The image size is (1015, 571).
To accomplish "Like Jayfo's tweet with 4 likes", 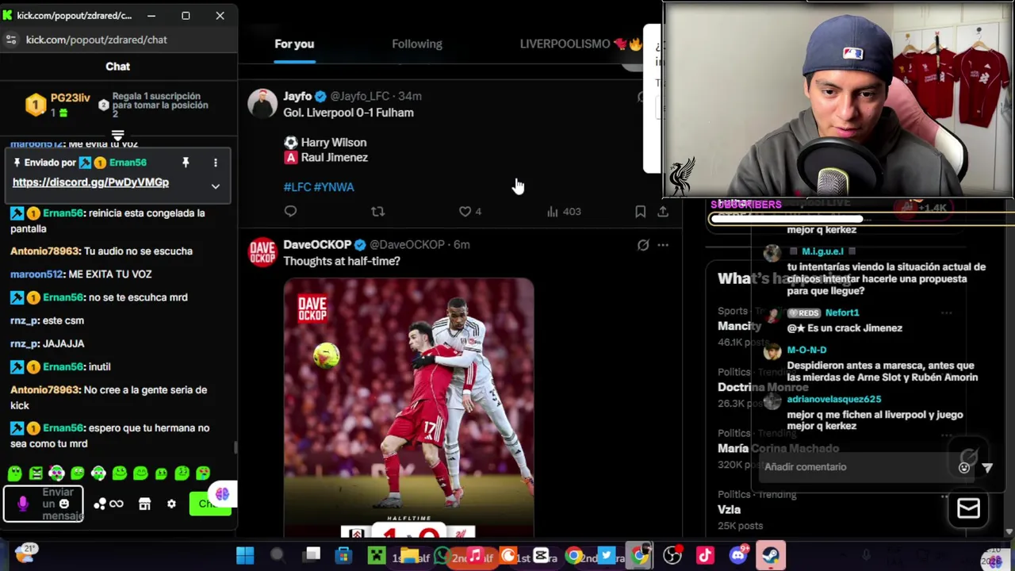I will click(x=470, y=211).
